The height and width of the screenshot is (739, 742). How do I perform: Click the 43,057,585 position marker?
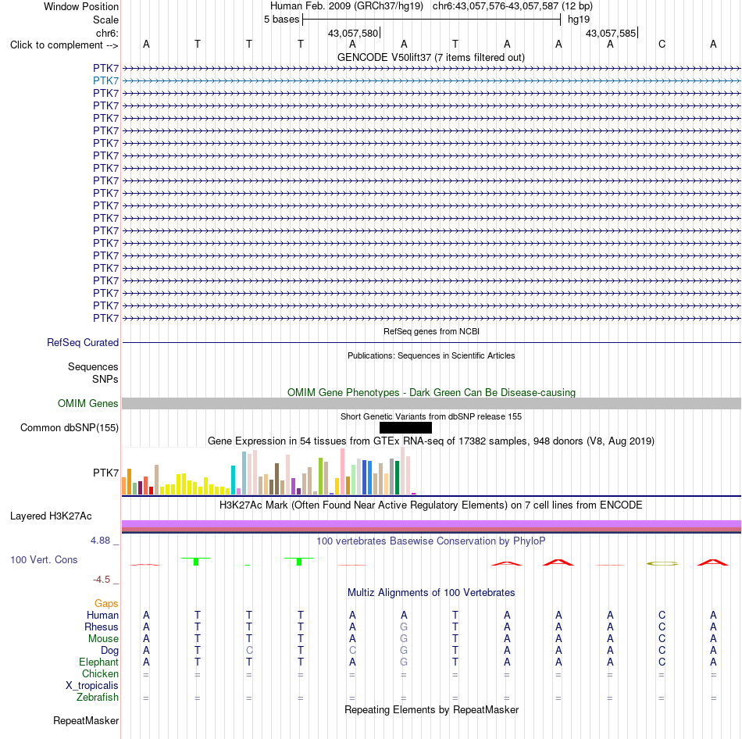611,34
